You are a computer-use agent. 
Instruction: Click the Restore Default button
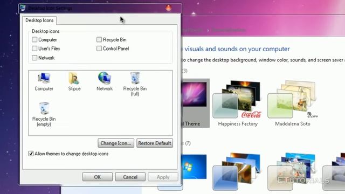[x=155, y=143]
